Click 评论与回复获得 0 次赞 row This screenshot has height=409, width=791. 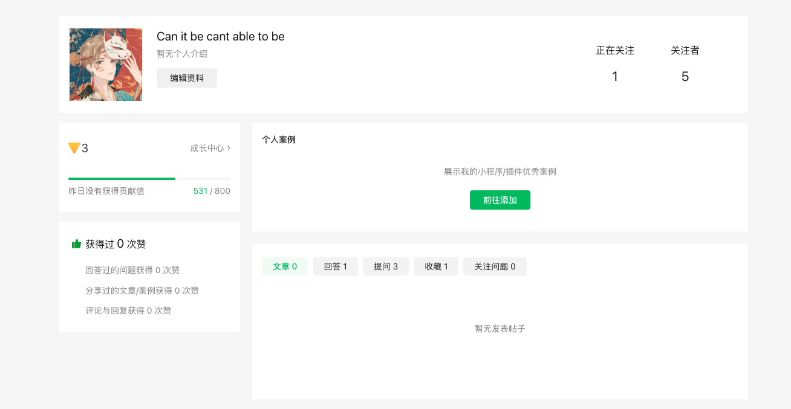tap(128, 311)
